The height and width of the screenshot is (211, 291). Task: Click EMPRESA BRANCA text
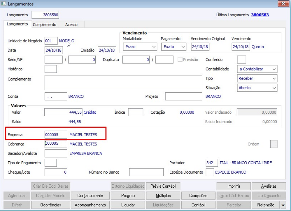(85, 153)
